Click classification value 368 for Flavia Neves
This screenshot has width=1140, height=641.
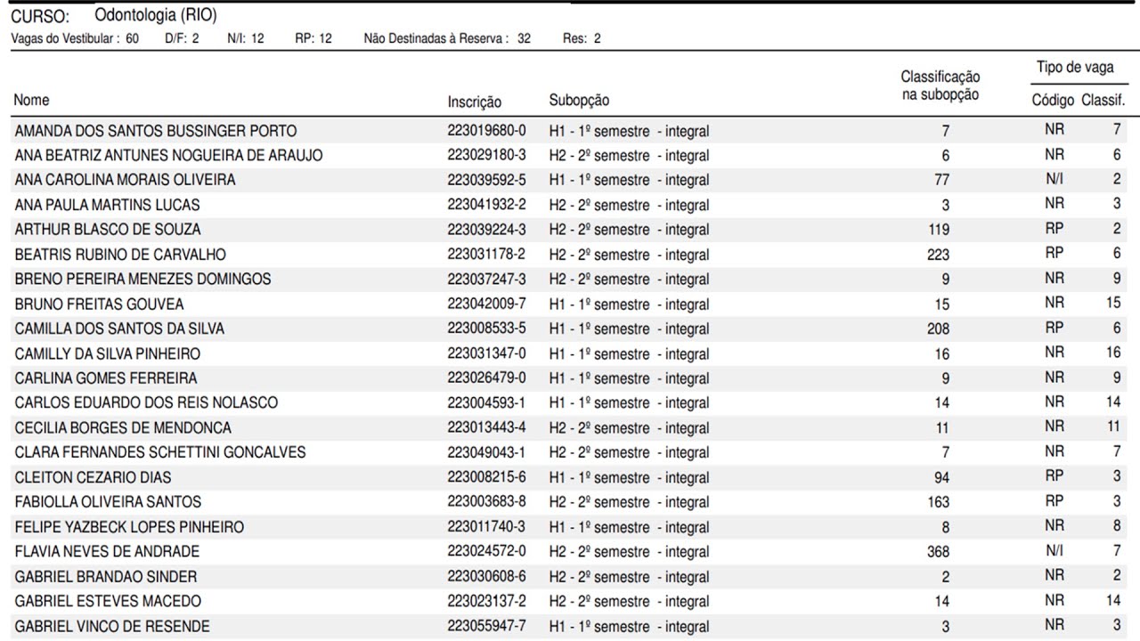coord(939,552)
